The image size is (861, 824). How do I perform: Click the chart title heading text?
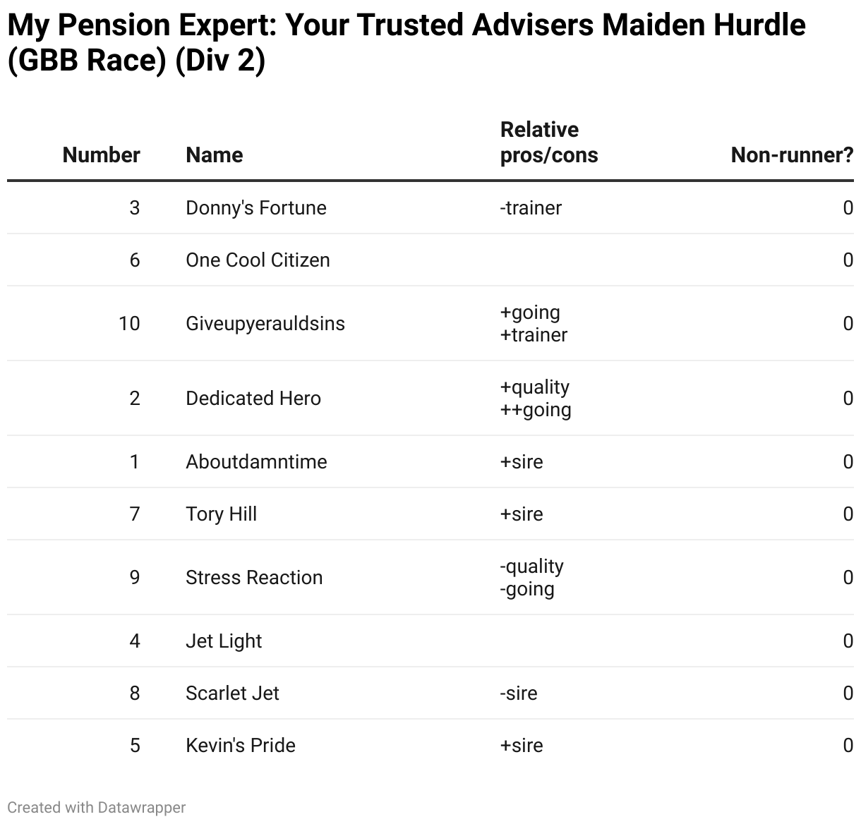click(407, 42)
